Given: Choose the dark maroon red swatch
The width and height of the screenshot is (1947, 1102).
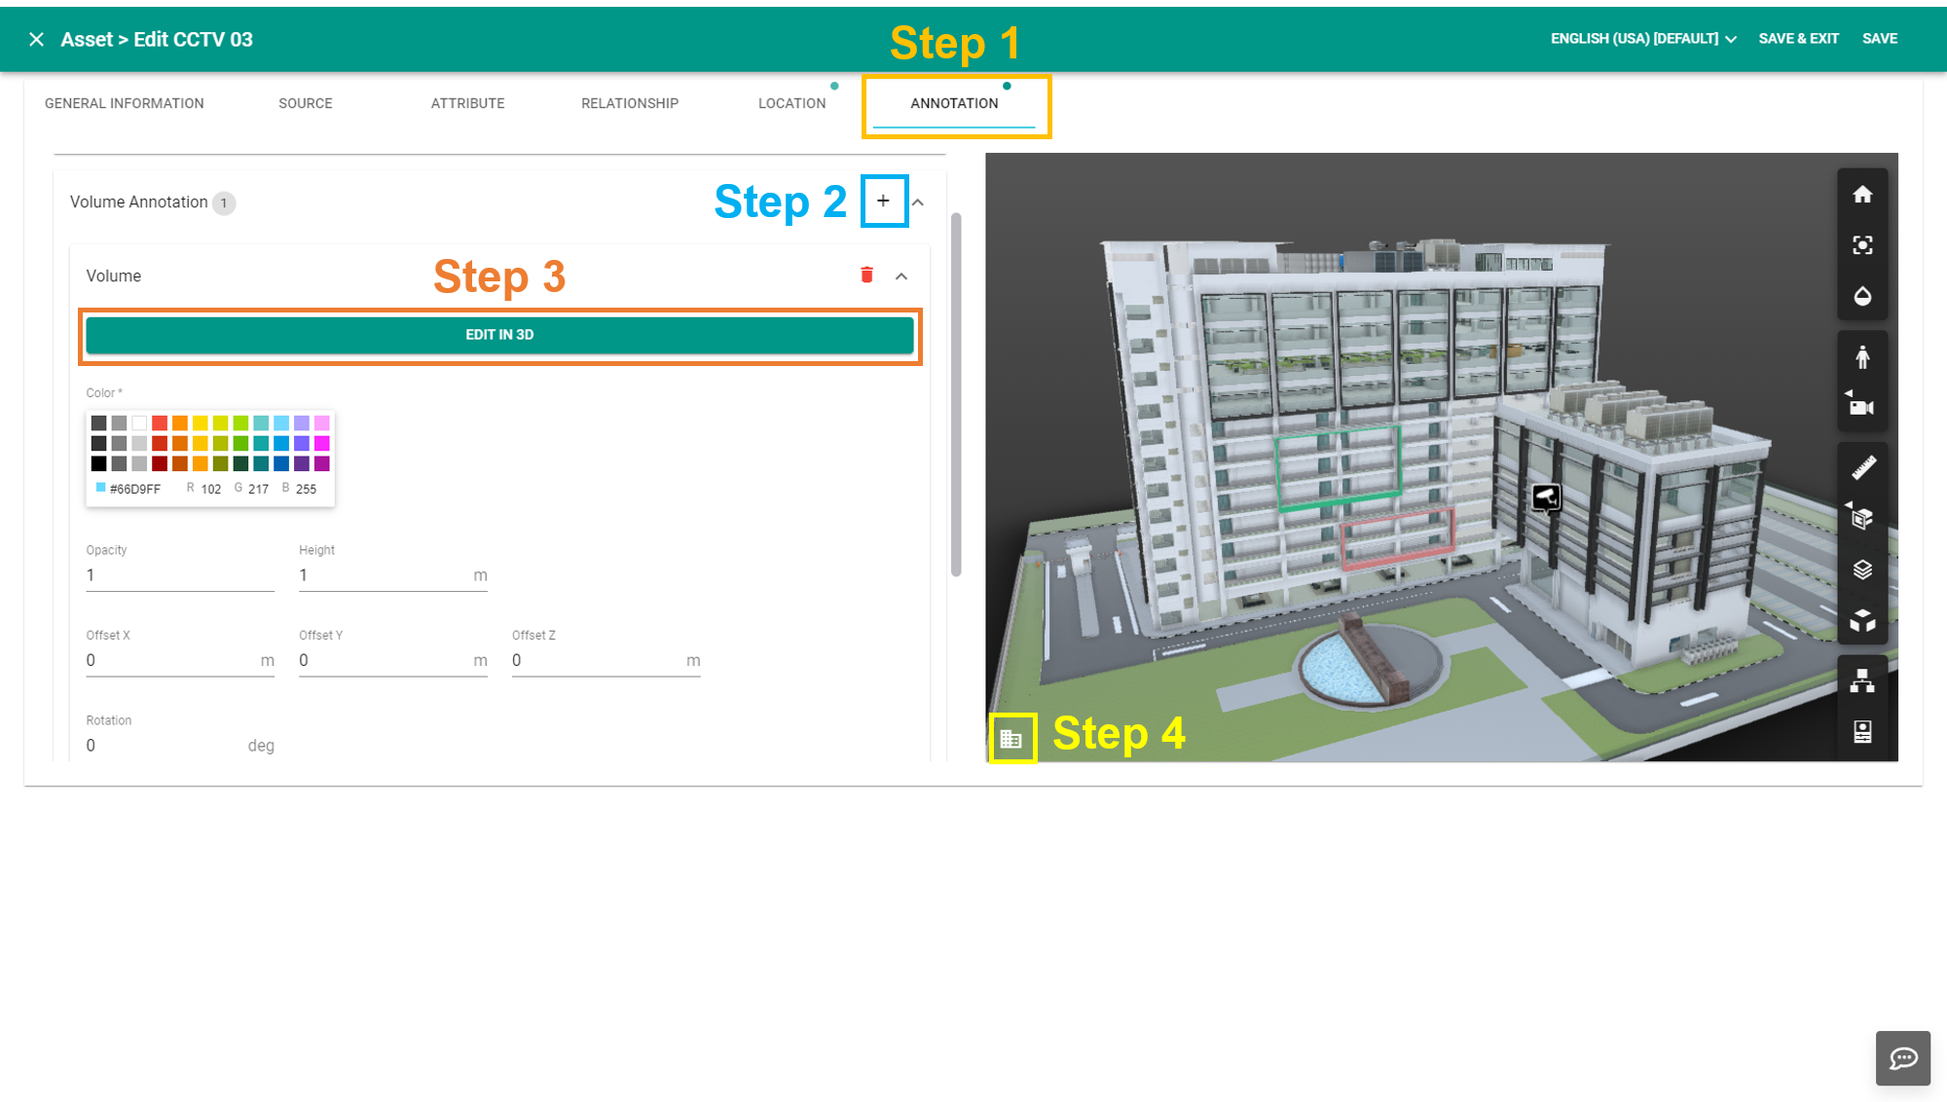Looking at the screenshot, I should [x=160, y=463].
